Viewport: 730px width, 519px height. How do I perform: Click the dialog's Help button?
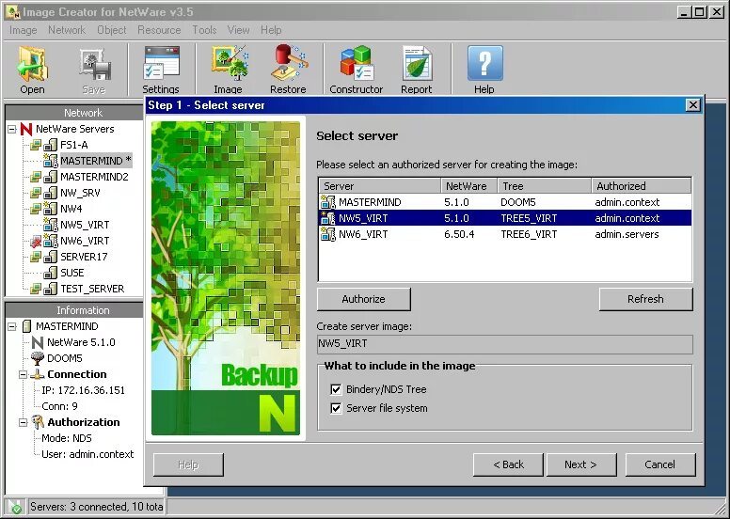tap(188, 464)
